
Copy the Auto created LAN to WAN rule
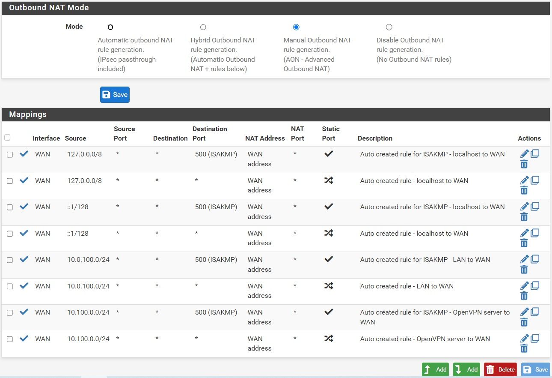[535, 285]
